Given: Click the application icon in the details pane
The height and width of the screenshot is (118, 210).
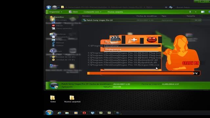Looking at the screenshot, I should [54, 86].
